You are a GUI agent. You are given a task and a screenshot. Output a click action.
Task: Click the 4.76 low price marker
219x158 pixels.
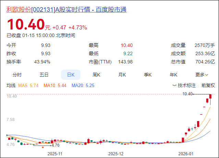click(x=56, y=145)
